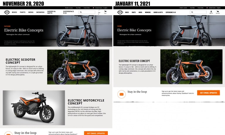Viewport: 225px width, 135px height.
Task: Click the orange envelope icon beside the January page's Stay in the loop
Action: pyautogui.click(x=122, y=94)
